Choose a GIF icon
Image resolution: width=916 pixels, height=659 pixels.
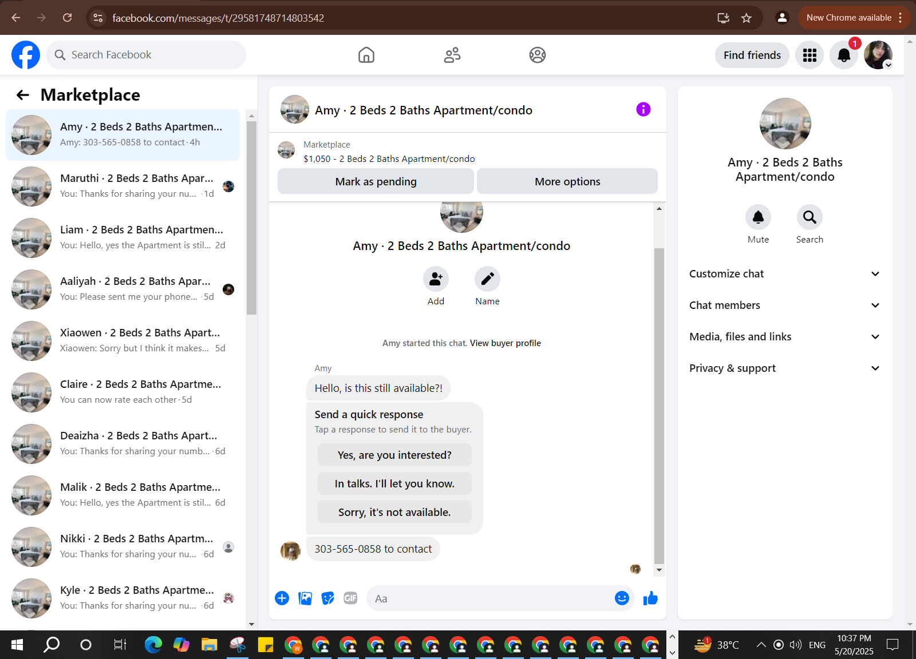pos(350,598)
